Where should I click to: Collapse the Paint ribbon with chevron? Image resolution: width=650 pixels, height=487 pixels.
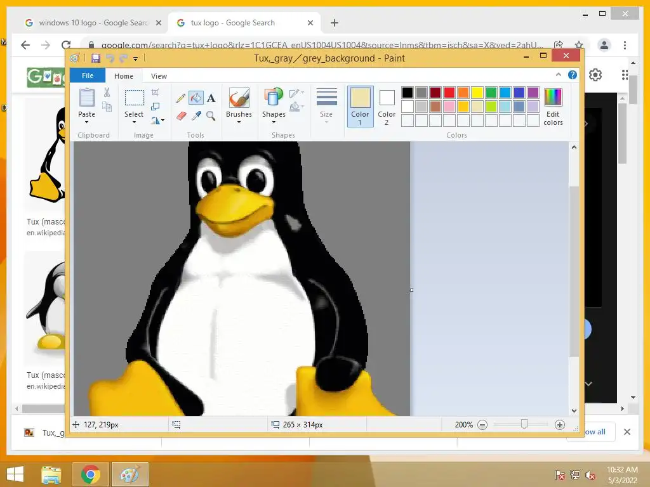559,75
